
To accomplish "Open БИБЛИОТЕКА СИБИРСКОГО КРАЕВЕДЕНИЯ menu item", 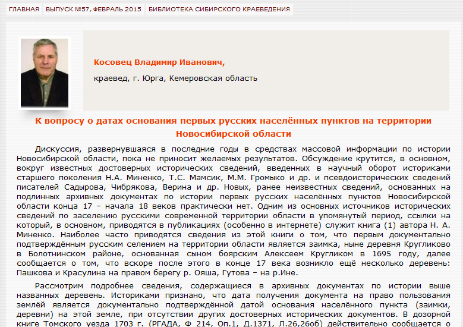I will pyautogui.click(x=219, y=9).
